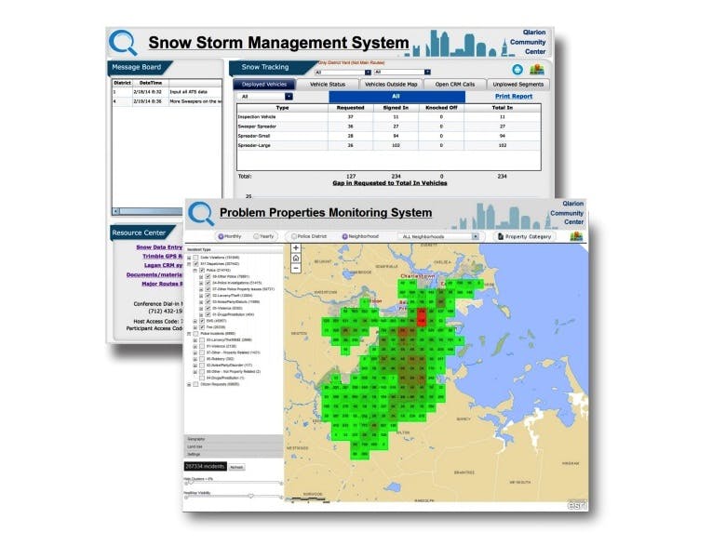Click the city chart icon in Snow Tracking header

[x=537, y=69]
